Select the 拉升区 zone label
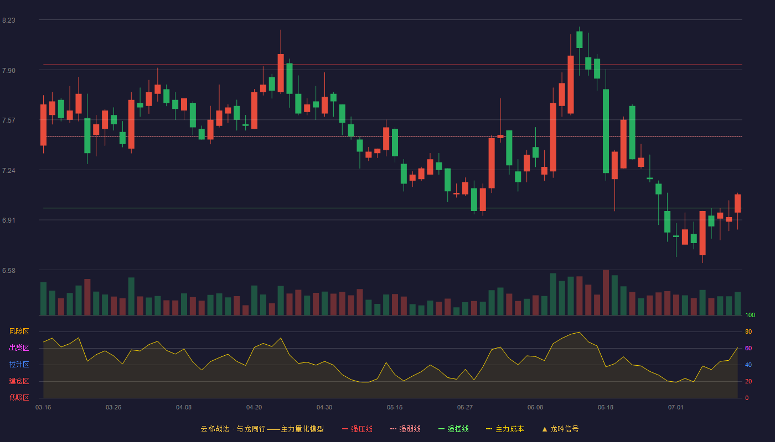The height and width of the screenshot is (442, 775). (19, 365)
